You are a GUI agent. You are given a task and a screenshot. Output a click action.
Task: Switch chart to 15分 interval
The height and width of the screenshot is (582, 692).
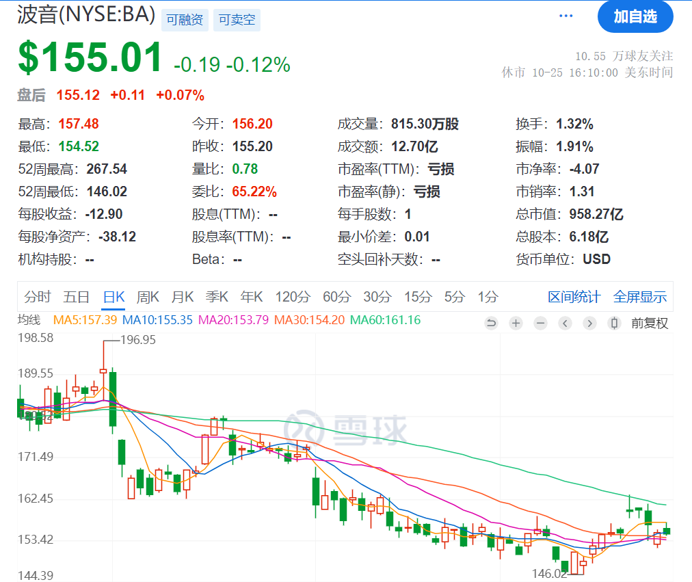[418, 297]
